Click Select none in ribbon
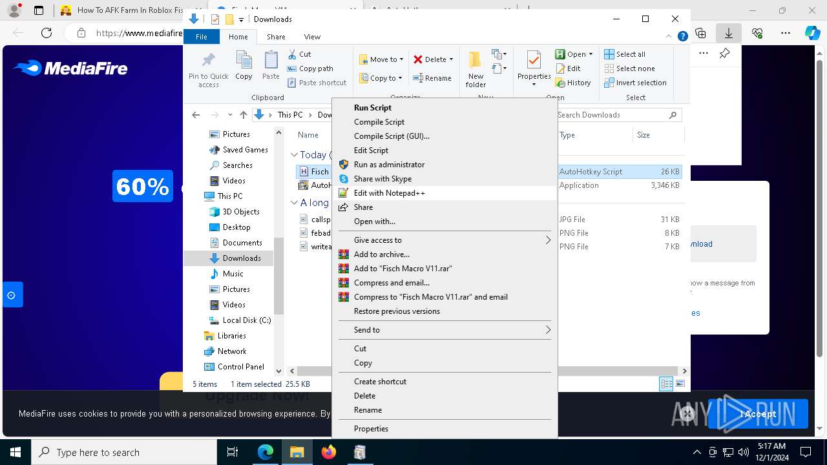827x465 pixels. (630, 68)
